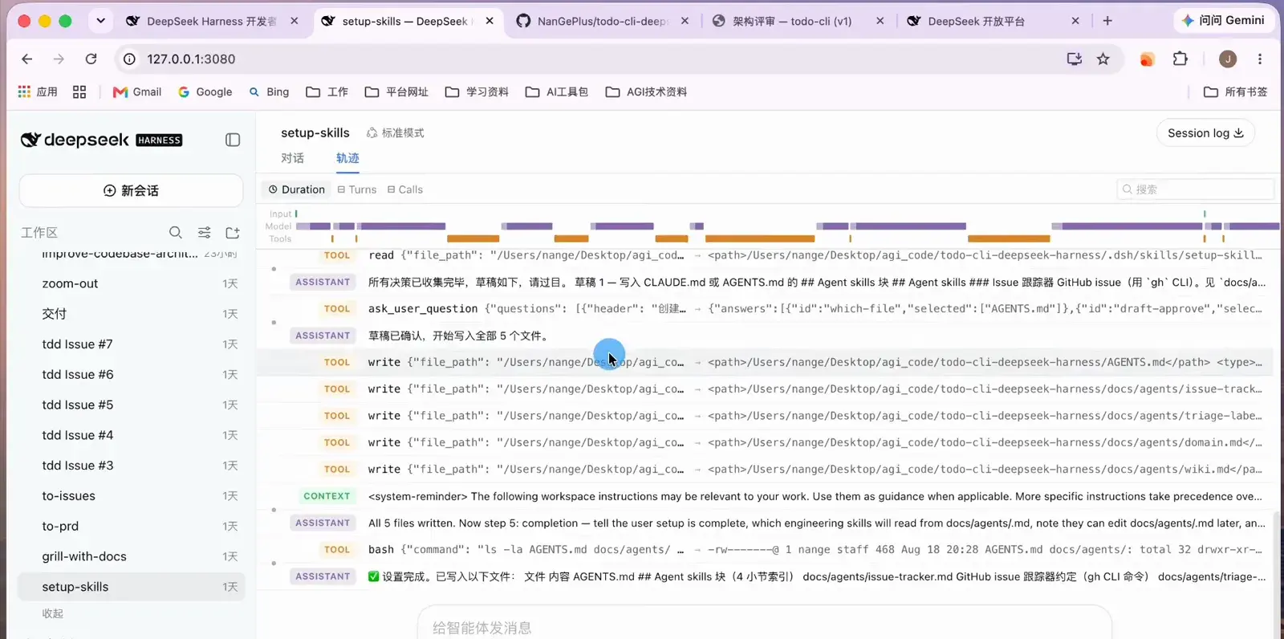Click the deepseek HARNESS logo
The image size is (1284, 639).
[101, 140]
